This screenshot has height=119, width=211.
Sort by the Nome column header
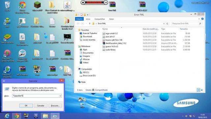[x=105, y=29]
